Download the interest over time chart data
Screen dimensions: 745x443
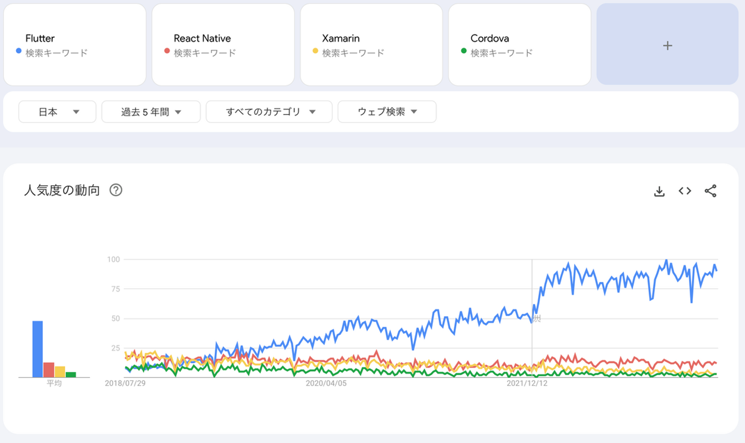(x=659, y=191)
